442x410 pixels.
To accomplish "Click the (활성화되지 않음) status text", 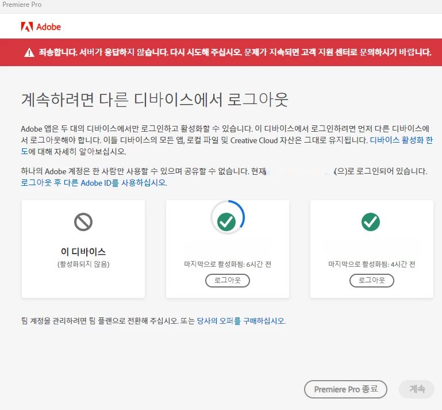I will 83,264.
